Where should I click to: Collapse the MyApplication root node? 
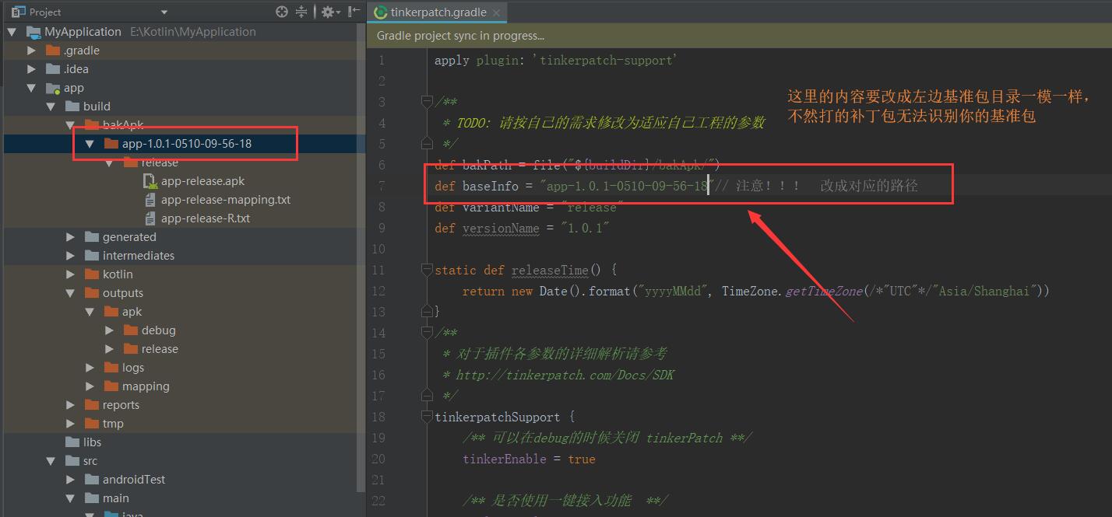click(12, 32)
